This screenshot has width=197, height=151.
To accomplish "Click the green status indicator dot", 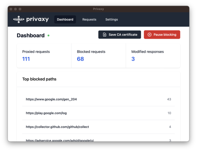I will pyautogui.click(x=48, y=36).
